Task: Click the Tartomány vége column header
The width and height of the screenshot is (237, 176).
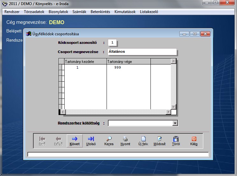Action: 129,61
